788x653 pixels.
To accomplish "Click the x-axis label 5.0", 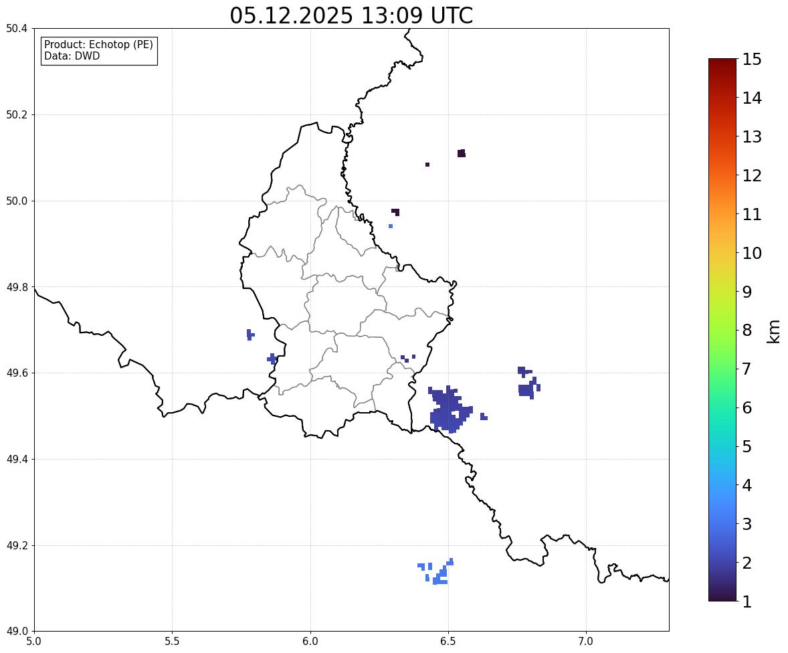I will click(34, 642).
